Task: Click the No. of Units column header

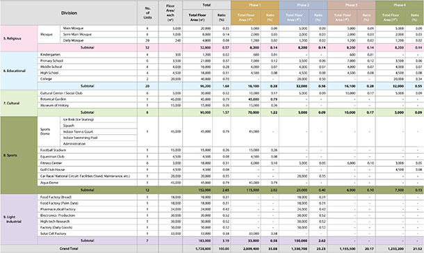Action: click(x=147, y=13)
